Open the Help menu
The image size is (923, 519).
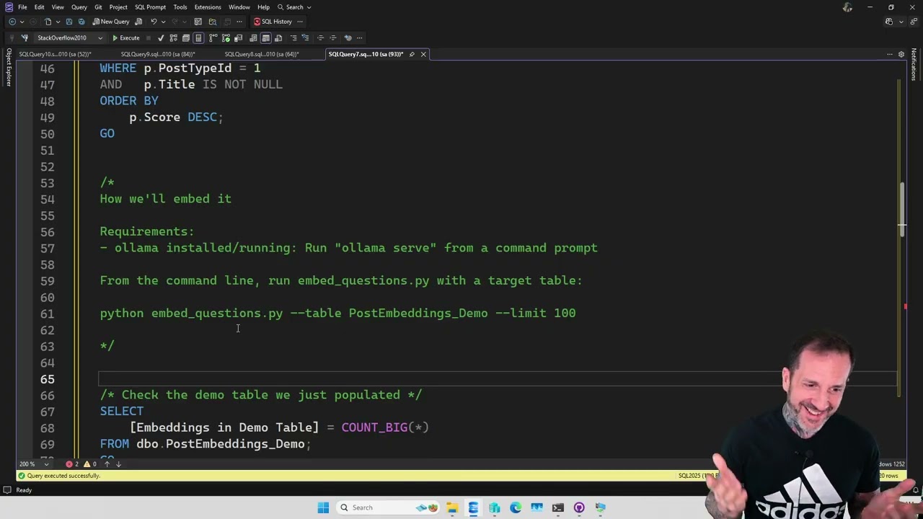coord(263,7)
